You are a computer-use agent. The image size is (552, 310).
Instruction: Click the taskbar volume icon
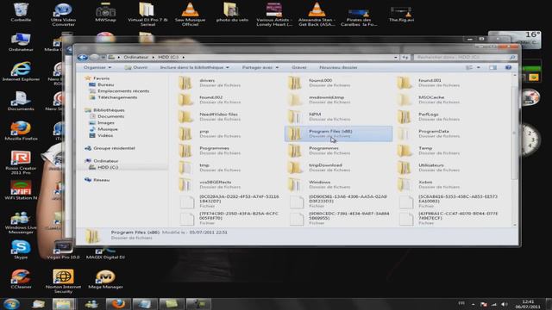click(504, 304)
